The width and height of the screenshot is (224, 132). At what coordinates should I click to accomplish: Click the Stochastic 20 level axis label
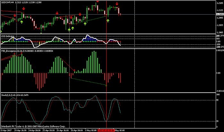click(x=218, y=121)
